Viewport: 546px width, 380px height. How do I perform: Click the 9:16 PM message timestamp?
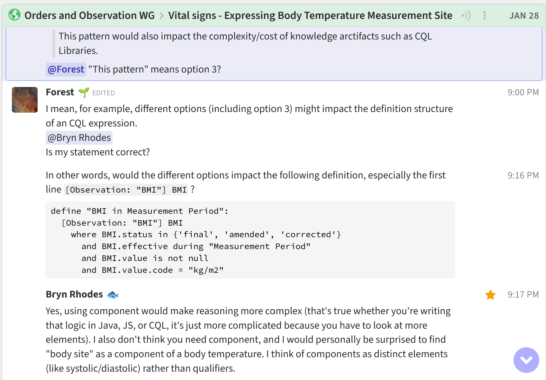coord(523,176)
